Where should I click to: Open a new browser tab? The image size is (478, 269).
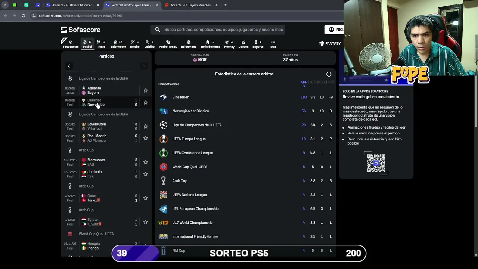point(225,5)
